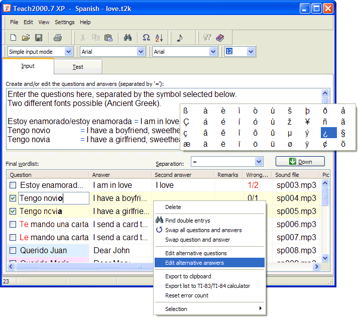Switch to the Test tab
358x317 pixels.
(78, 67)
